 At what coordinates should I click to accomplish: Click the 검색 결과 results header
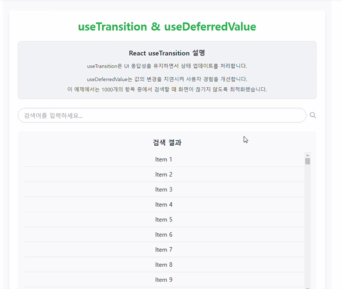pyautogui.click(x=167, y=142)
